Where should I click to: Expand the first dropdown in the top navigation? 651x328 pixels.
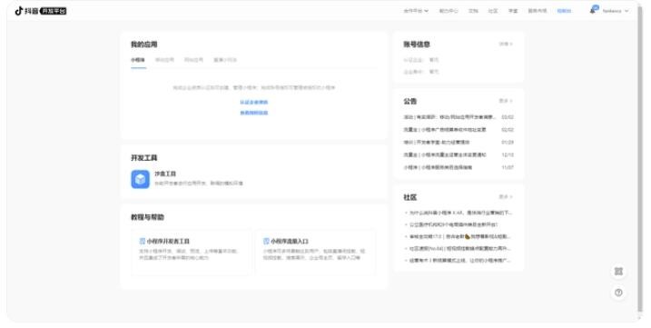click(416, 11)
